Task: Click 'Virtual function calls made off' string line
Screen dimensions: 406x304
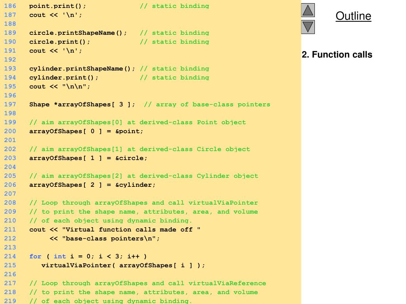Action: pos(115,230)
